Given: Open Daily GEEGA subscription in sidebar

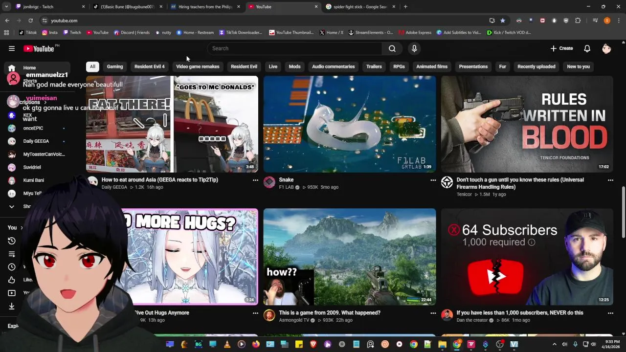Looking at the screenshot, I should point(37,141).
